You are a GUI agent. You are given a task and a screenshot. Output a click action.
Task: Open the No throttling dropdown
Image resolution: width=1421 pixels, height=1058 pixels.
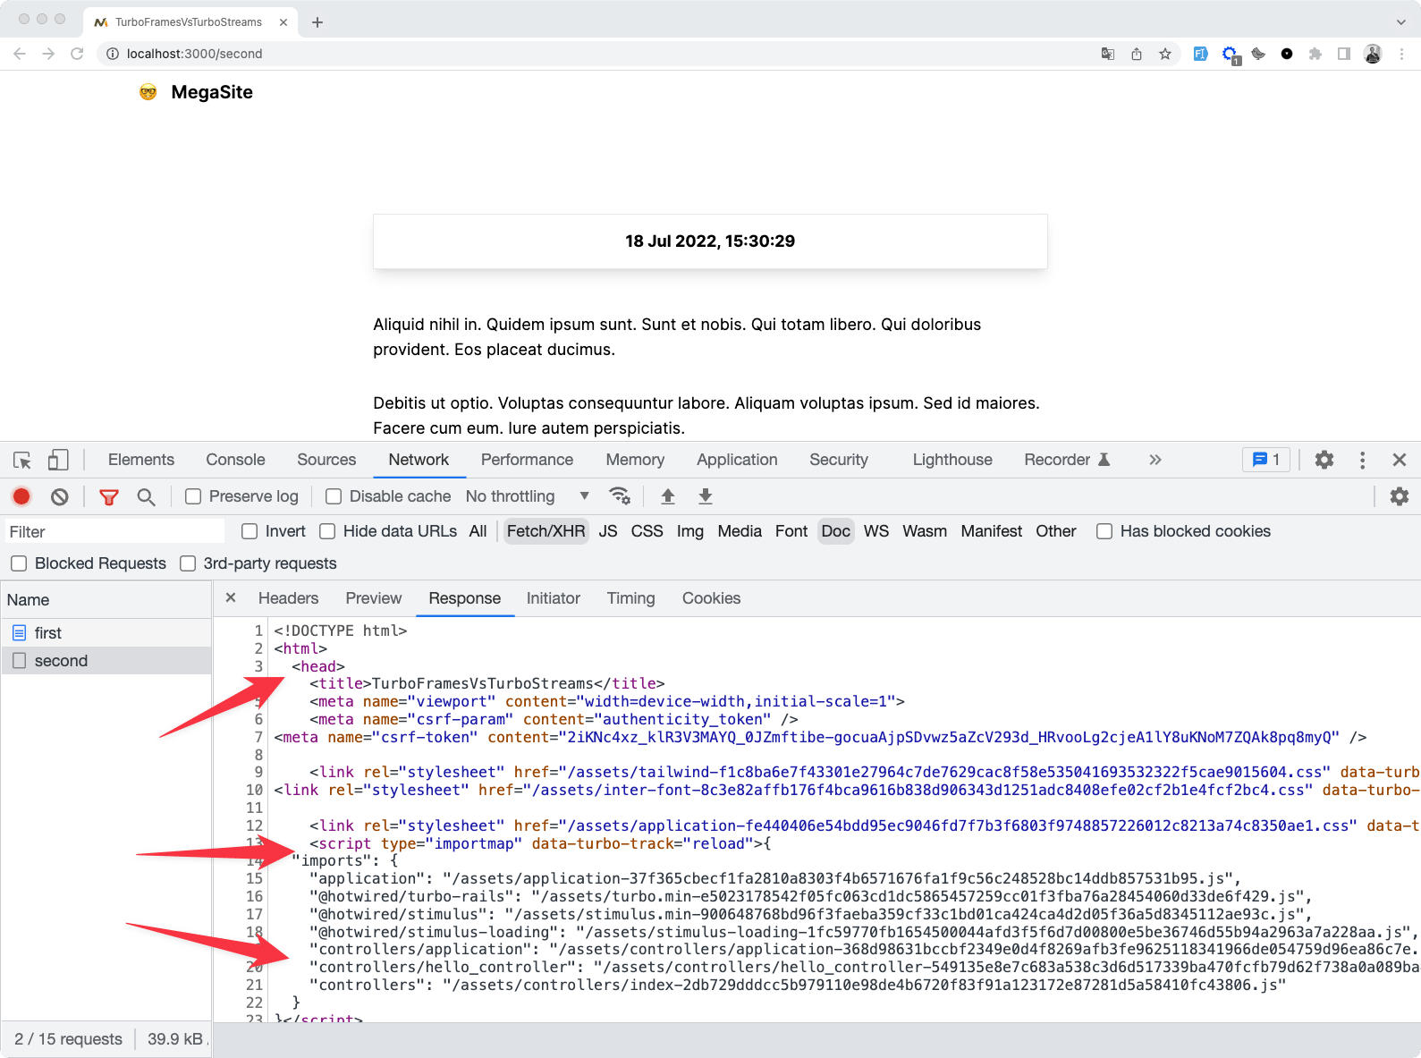point(527,496)
